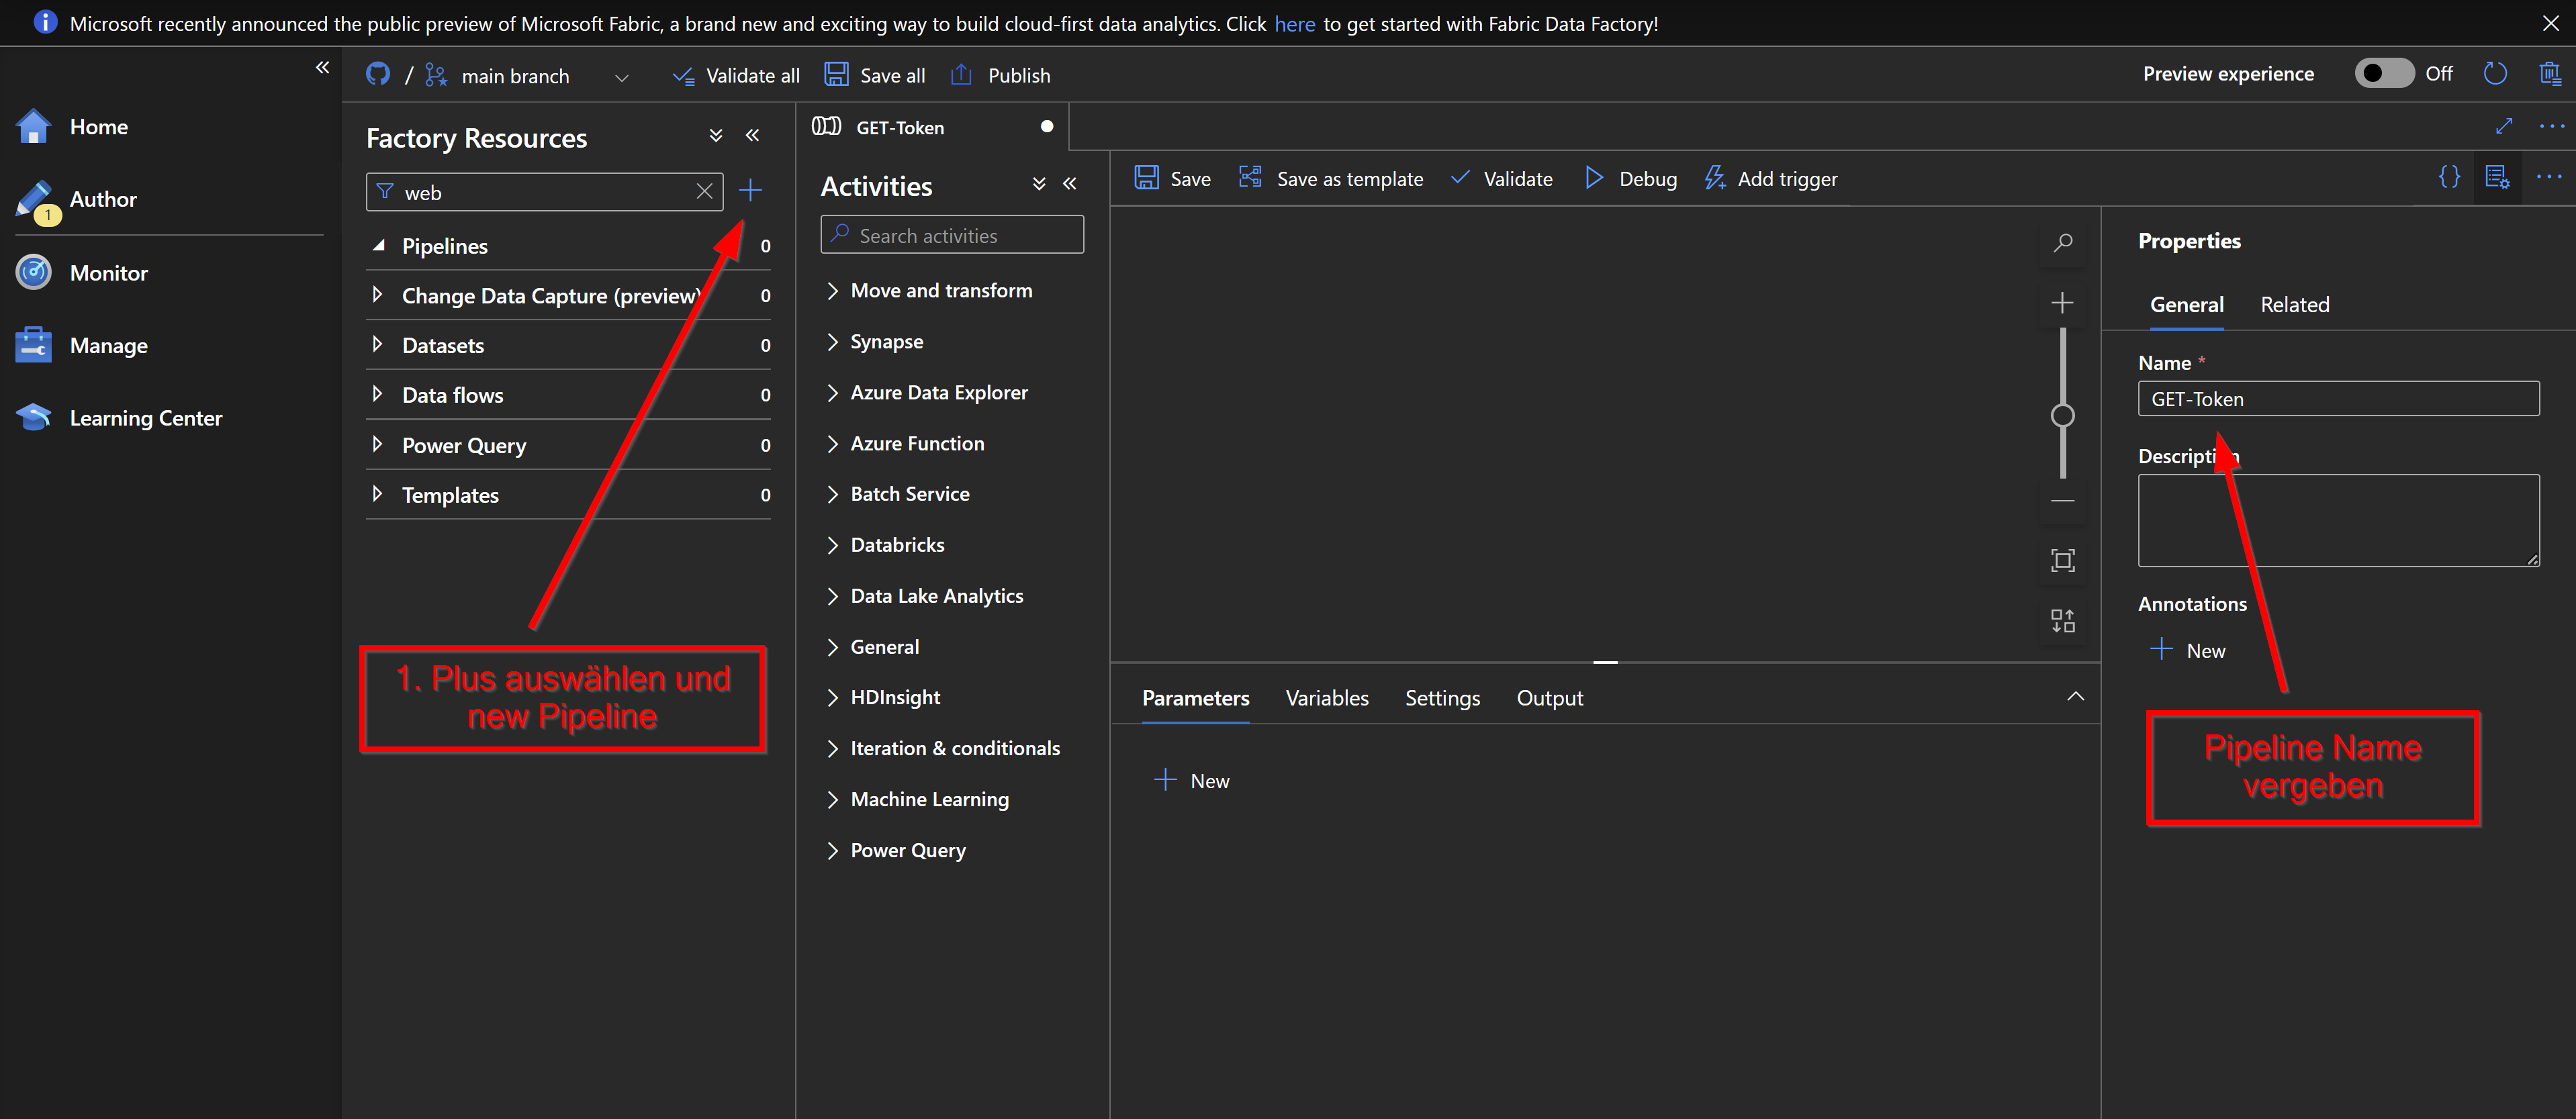This screenshot has height=1119, width=2576.
Task: Refresh the factory with the refresh icon
Action: [x=2495, y=73]
